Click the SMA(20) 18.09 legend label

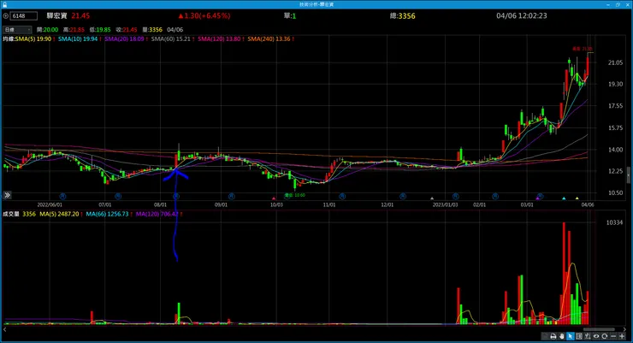(x=124, y=39)
